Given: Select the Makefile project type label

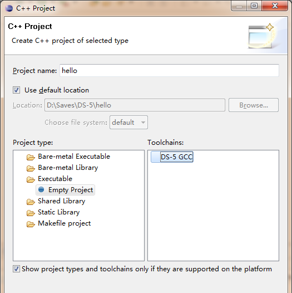Looking at the screenshot, I should click(64, 223).
